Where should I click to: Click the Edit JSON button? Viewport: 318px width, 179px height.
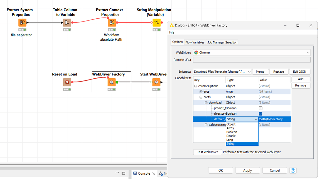pos(299,71)
